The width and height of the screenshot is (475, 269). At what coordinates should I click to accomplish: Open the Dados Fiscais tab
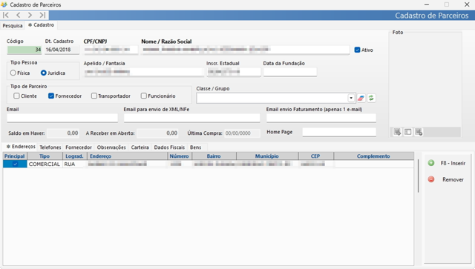(x=169, y=147)
